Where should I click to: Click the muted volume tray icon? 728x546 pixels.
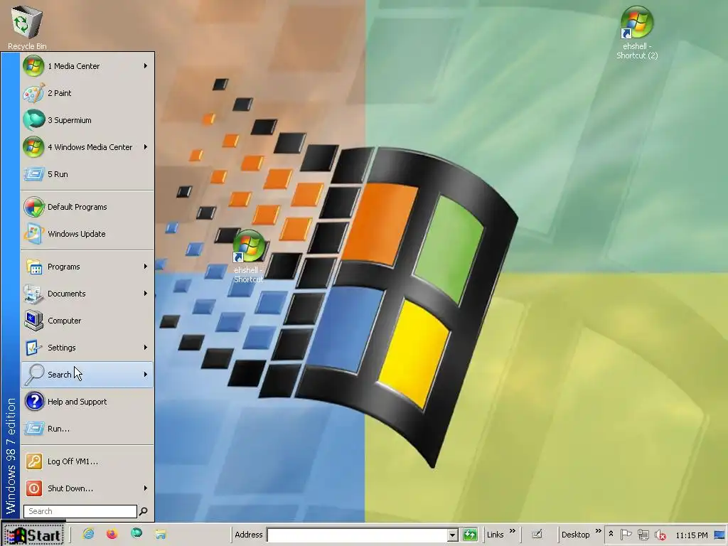(x=660, y=535)
